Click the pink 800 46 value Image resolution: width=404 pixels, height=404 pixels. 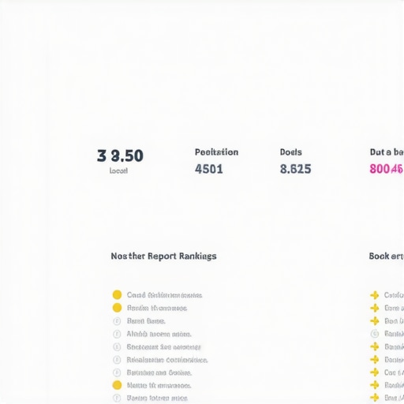tap(386, 169)
